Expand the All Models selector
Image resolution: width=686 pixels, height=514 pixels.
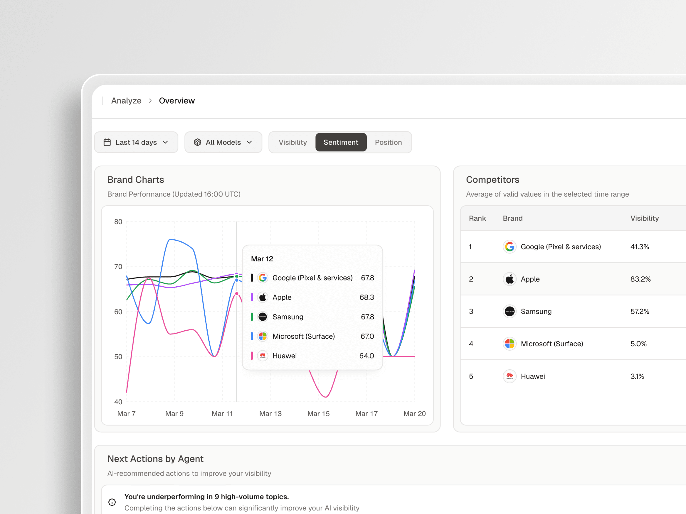[223, 142]
